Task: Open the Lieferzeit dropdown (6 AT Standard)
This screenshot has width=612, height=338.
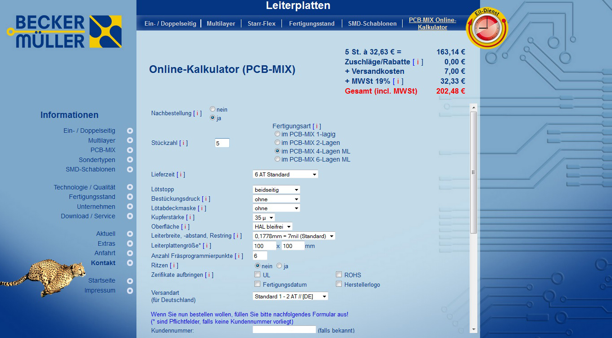Action: 285,174
